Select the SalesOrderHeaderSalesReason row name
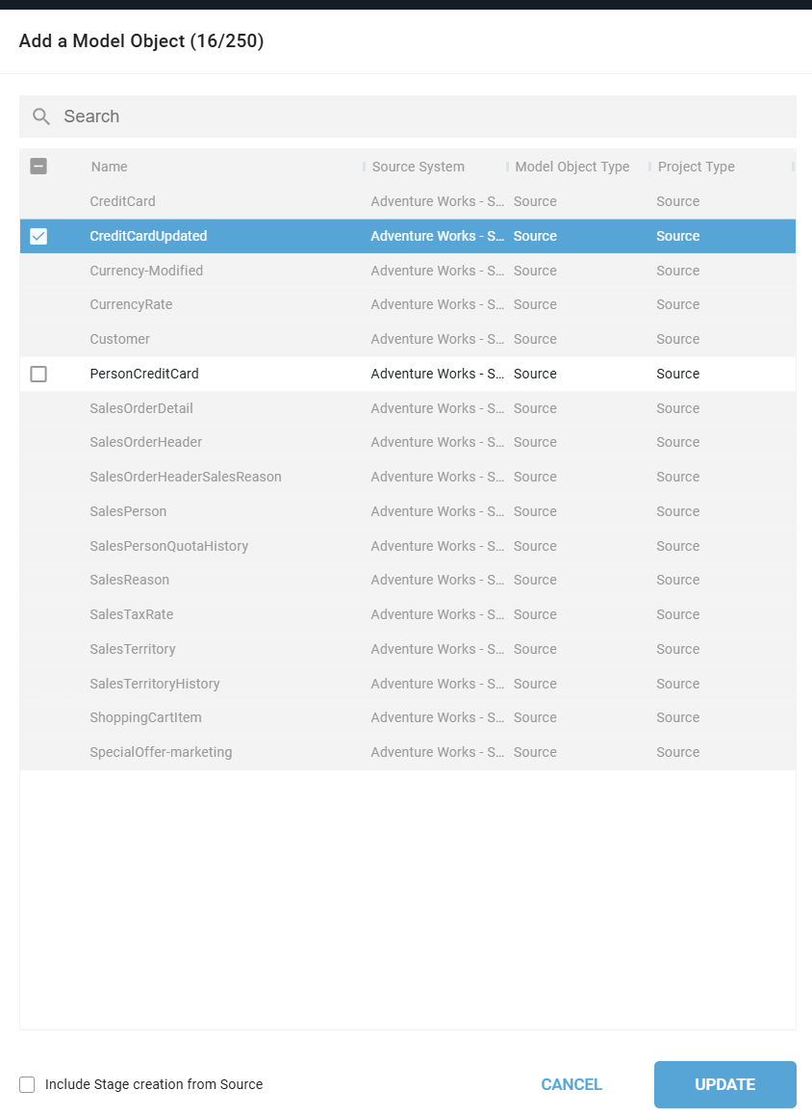Screen dimensions: 812x1116 186,477
